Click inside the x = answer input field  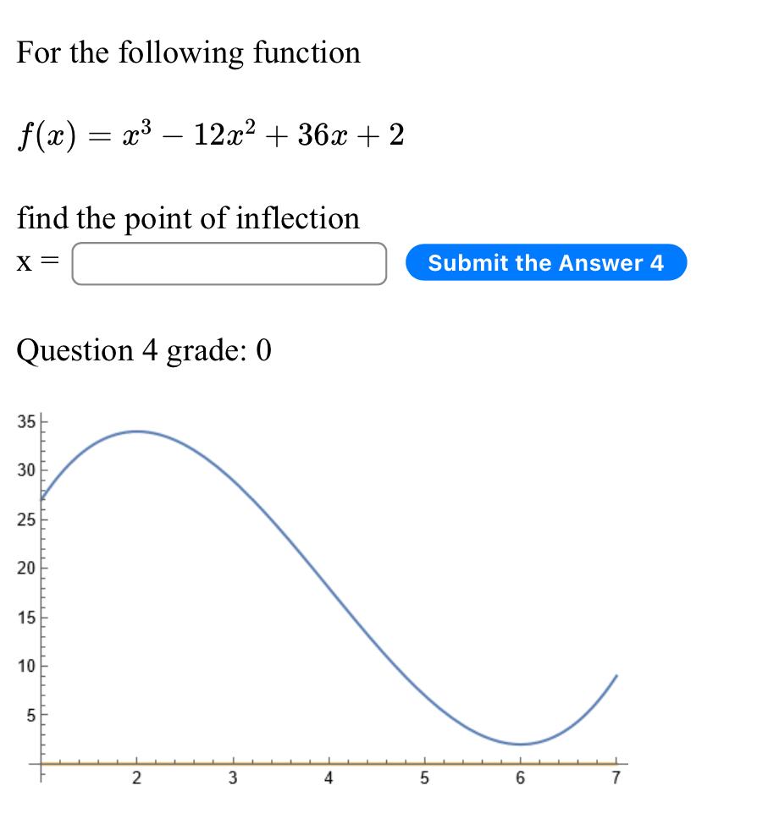[229, 263]
